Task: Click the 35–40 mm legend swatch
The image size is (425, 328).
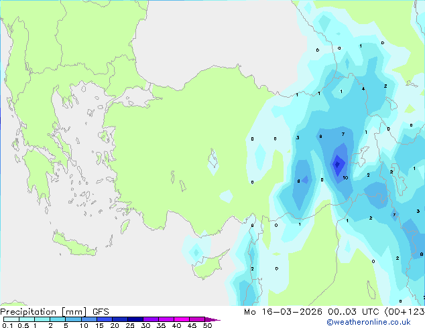Action: tap(166, 319)
